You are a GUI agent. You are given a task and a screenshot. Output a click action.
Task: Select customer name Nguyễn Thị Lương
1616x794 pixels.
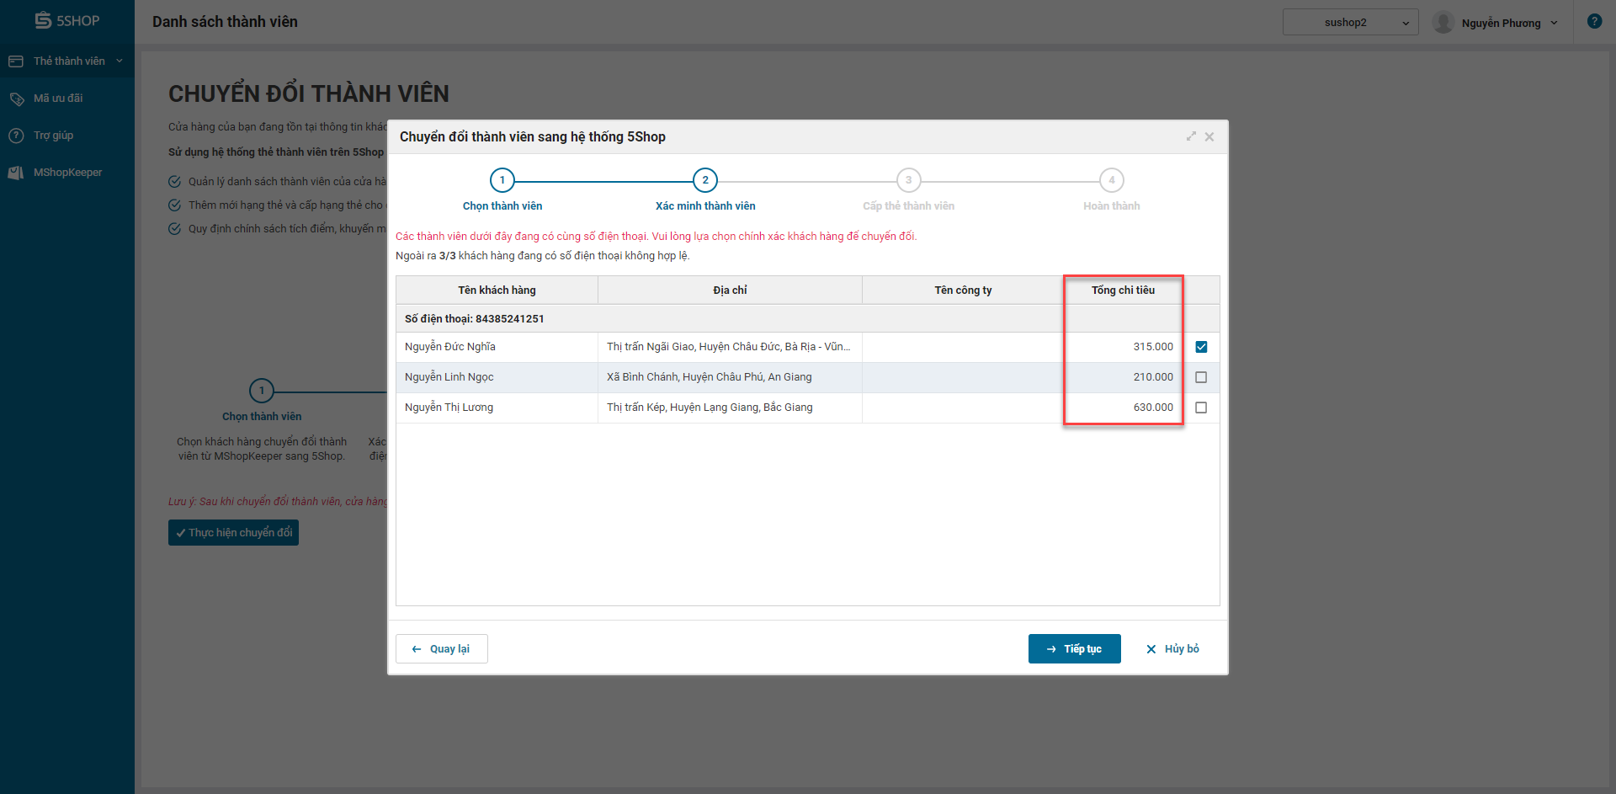pyautogui.click(x=449, y=408)
